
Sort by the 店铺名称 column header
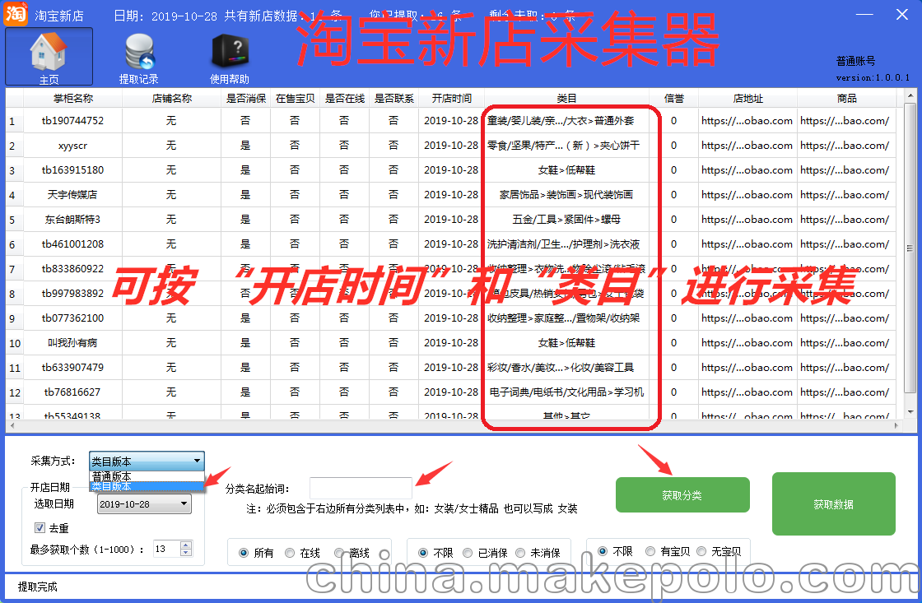(x=172, y=98)
